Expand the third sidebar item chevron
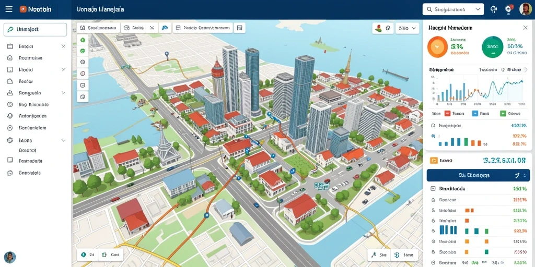 (x=63, y=69)
